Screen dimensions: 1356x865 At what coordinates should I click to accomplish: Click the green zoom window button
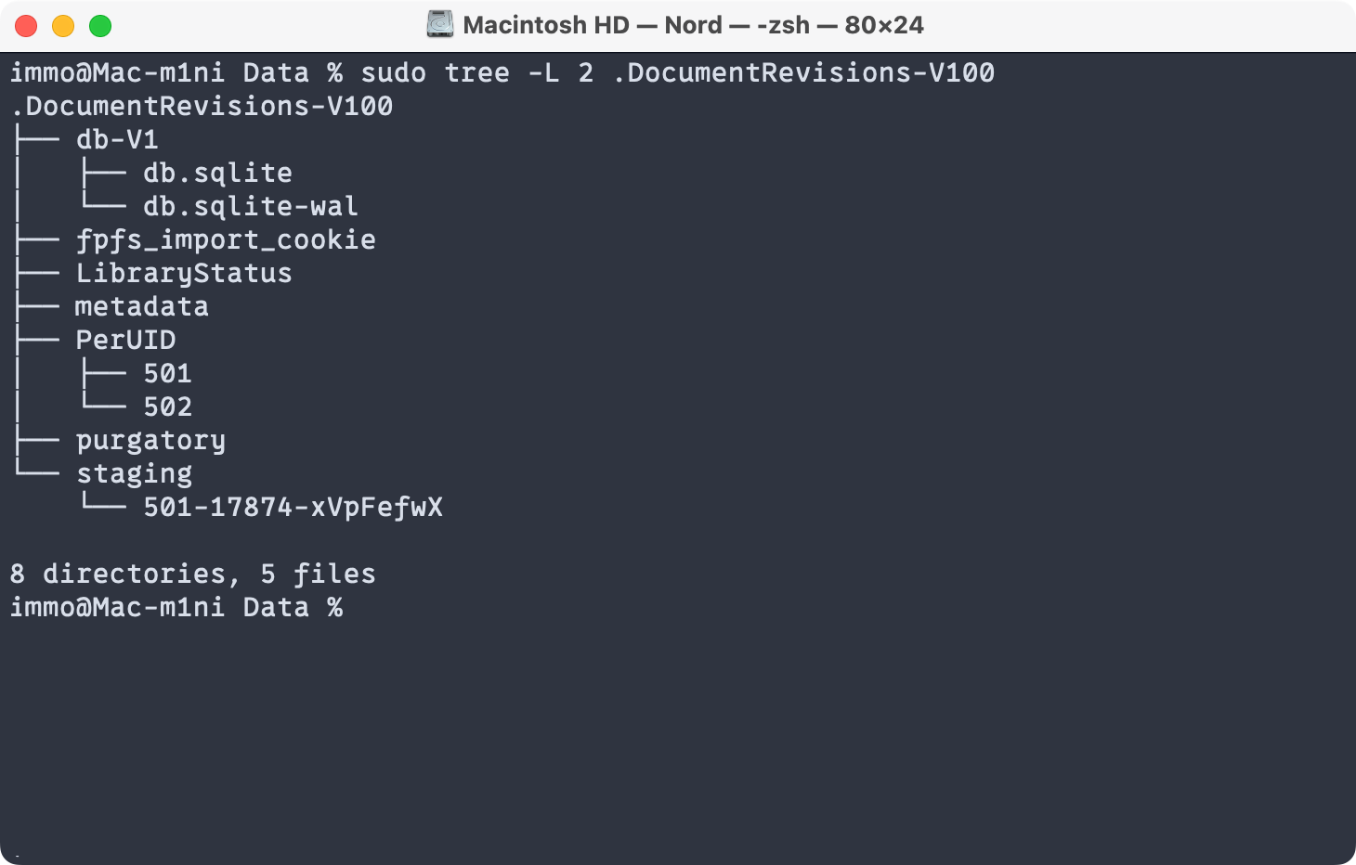100,26
